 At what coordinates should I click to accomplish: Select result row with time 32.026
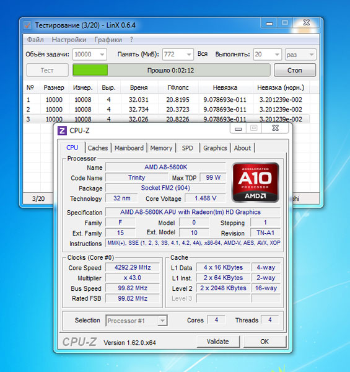pos(166,119)
